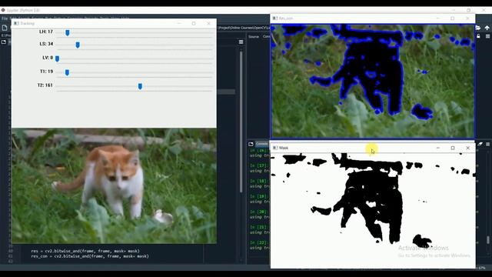Viewport: 492px width, 277px height.
Task: Click the T1 trackbar slider handle
Action: point(67,72)
